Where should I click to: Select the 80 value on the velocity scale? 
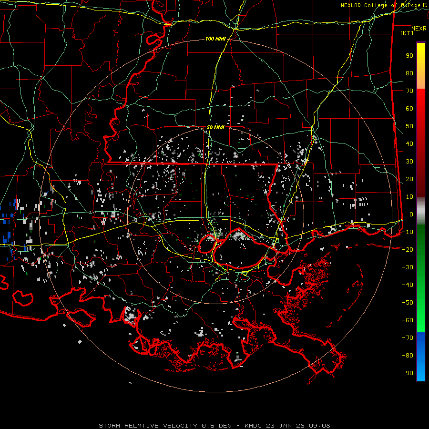(409, 73)
